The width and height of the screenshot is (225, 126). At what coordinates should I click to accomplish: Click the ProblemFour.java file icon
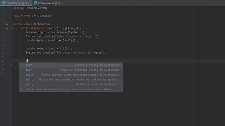tap(4, 3)
